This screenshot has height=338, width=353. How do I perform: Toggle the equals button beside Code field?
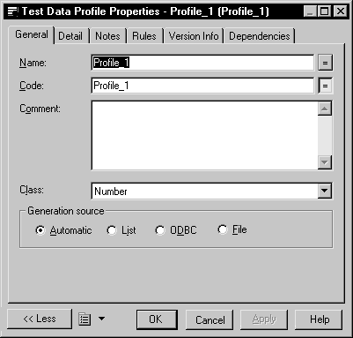[x=325, y=86]
